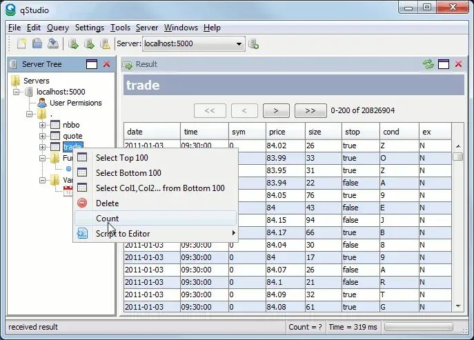Click the Save As toolbar icon

point(53,44)
